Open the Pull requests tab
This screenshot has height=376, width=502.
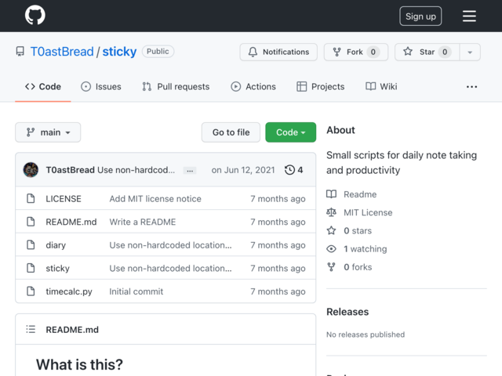tap(176, 87)
